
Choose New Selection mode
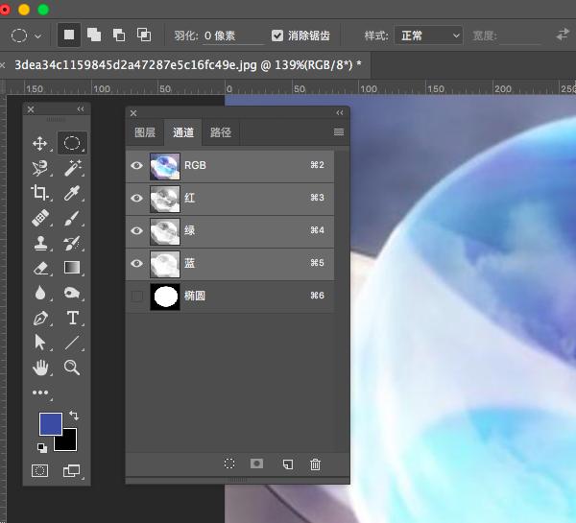(x=69, y=35)
